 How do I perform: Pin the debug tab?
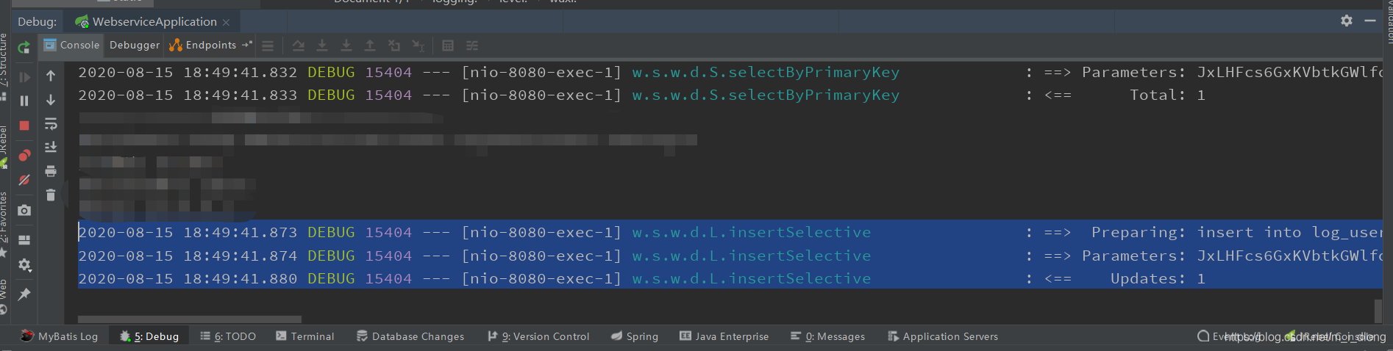[24, 294]
